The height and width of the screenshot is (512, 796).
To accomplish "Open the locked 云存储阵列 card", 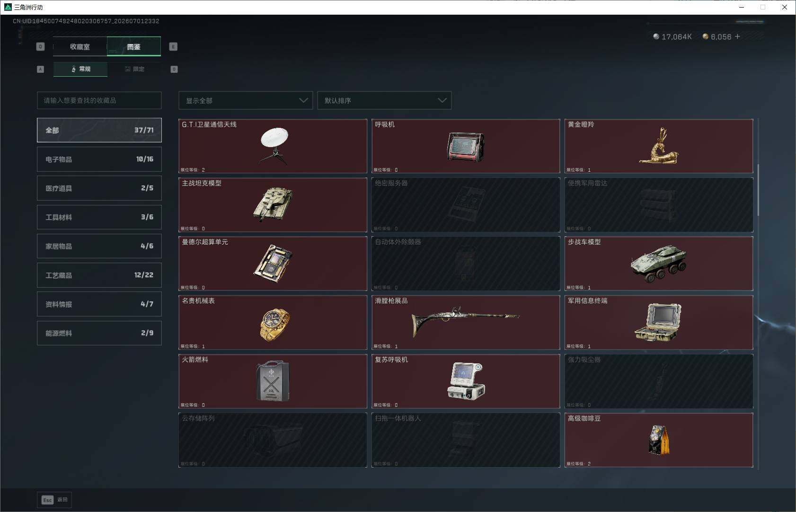I will coord(273,440).
